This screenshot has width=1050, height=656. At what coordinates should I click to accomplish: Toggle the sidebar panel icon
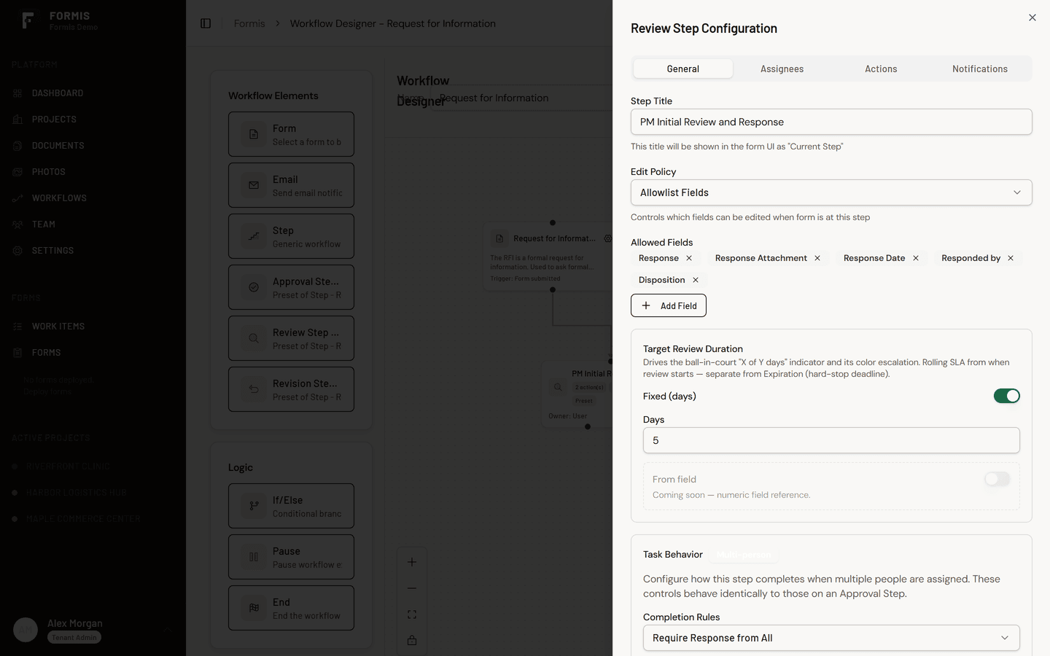(x=206, y=23)
